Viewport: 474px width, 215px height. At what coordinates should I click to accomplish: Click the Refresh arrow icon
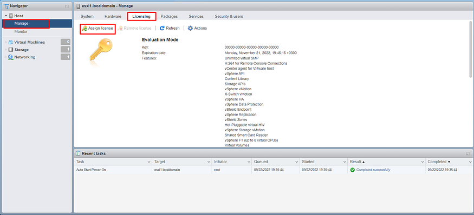point(162,28)
